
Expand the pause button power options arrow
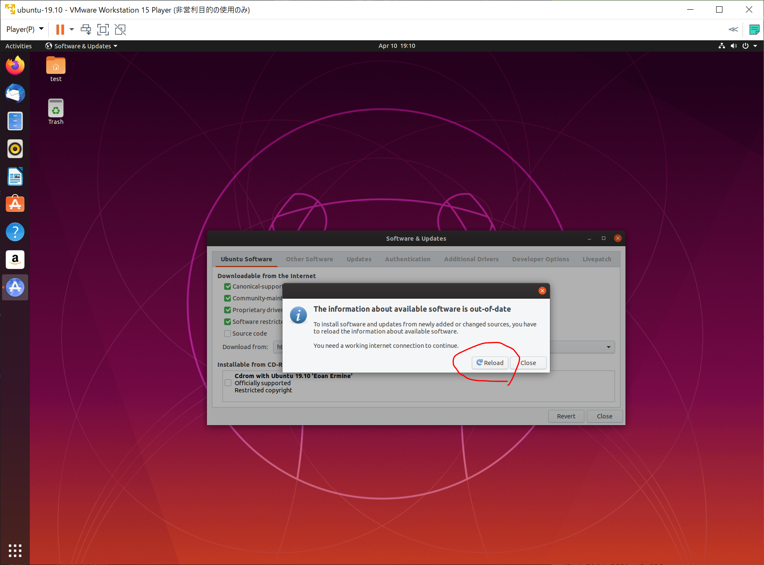click(x=72, y=29)
